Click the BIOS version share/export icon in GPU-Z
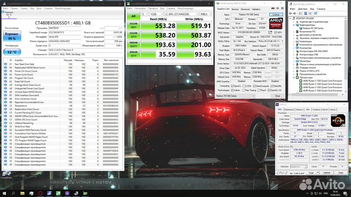Viewport: 351px width, 197px height. coord(270,33)
